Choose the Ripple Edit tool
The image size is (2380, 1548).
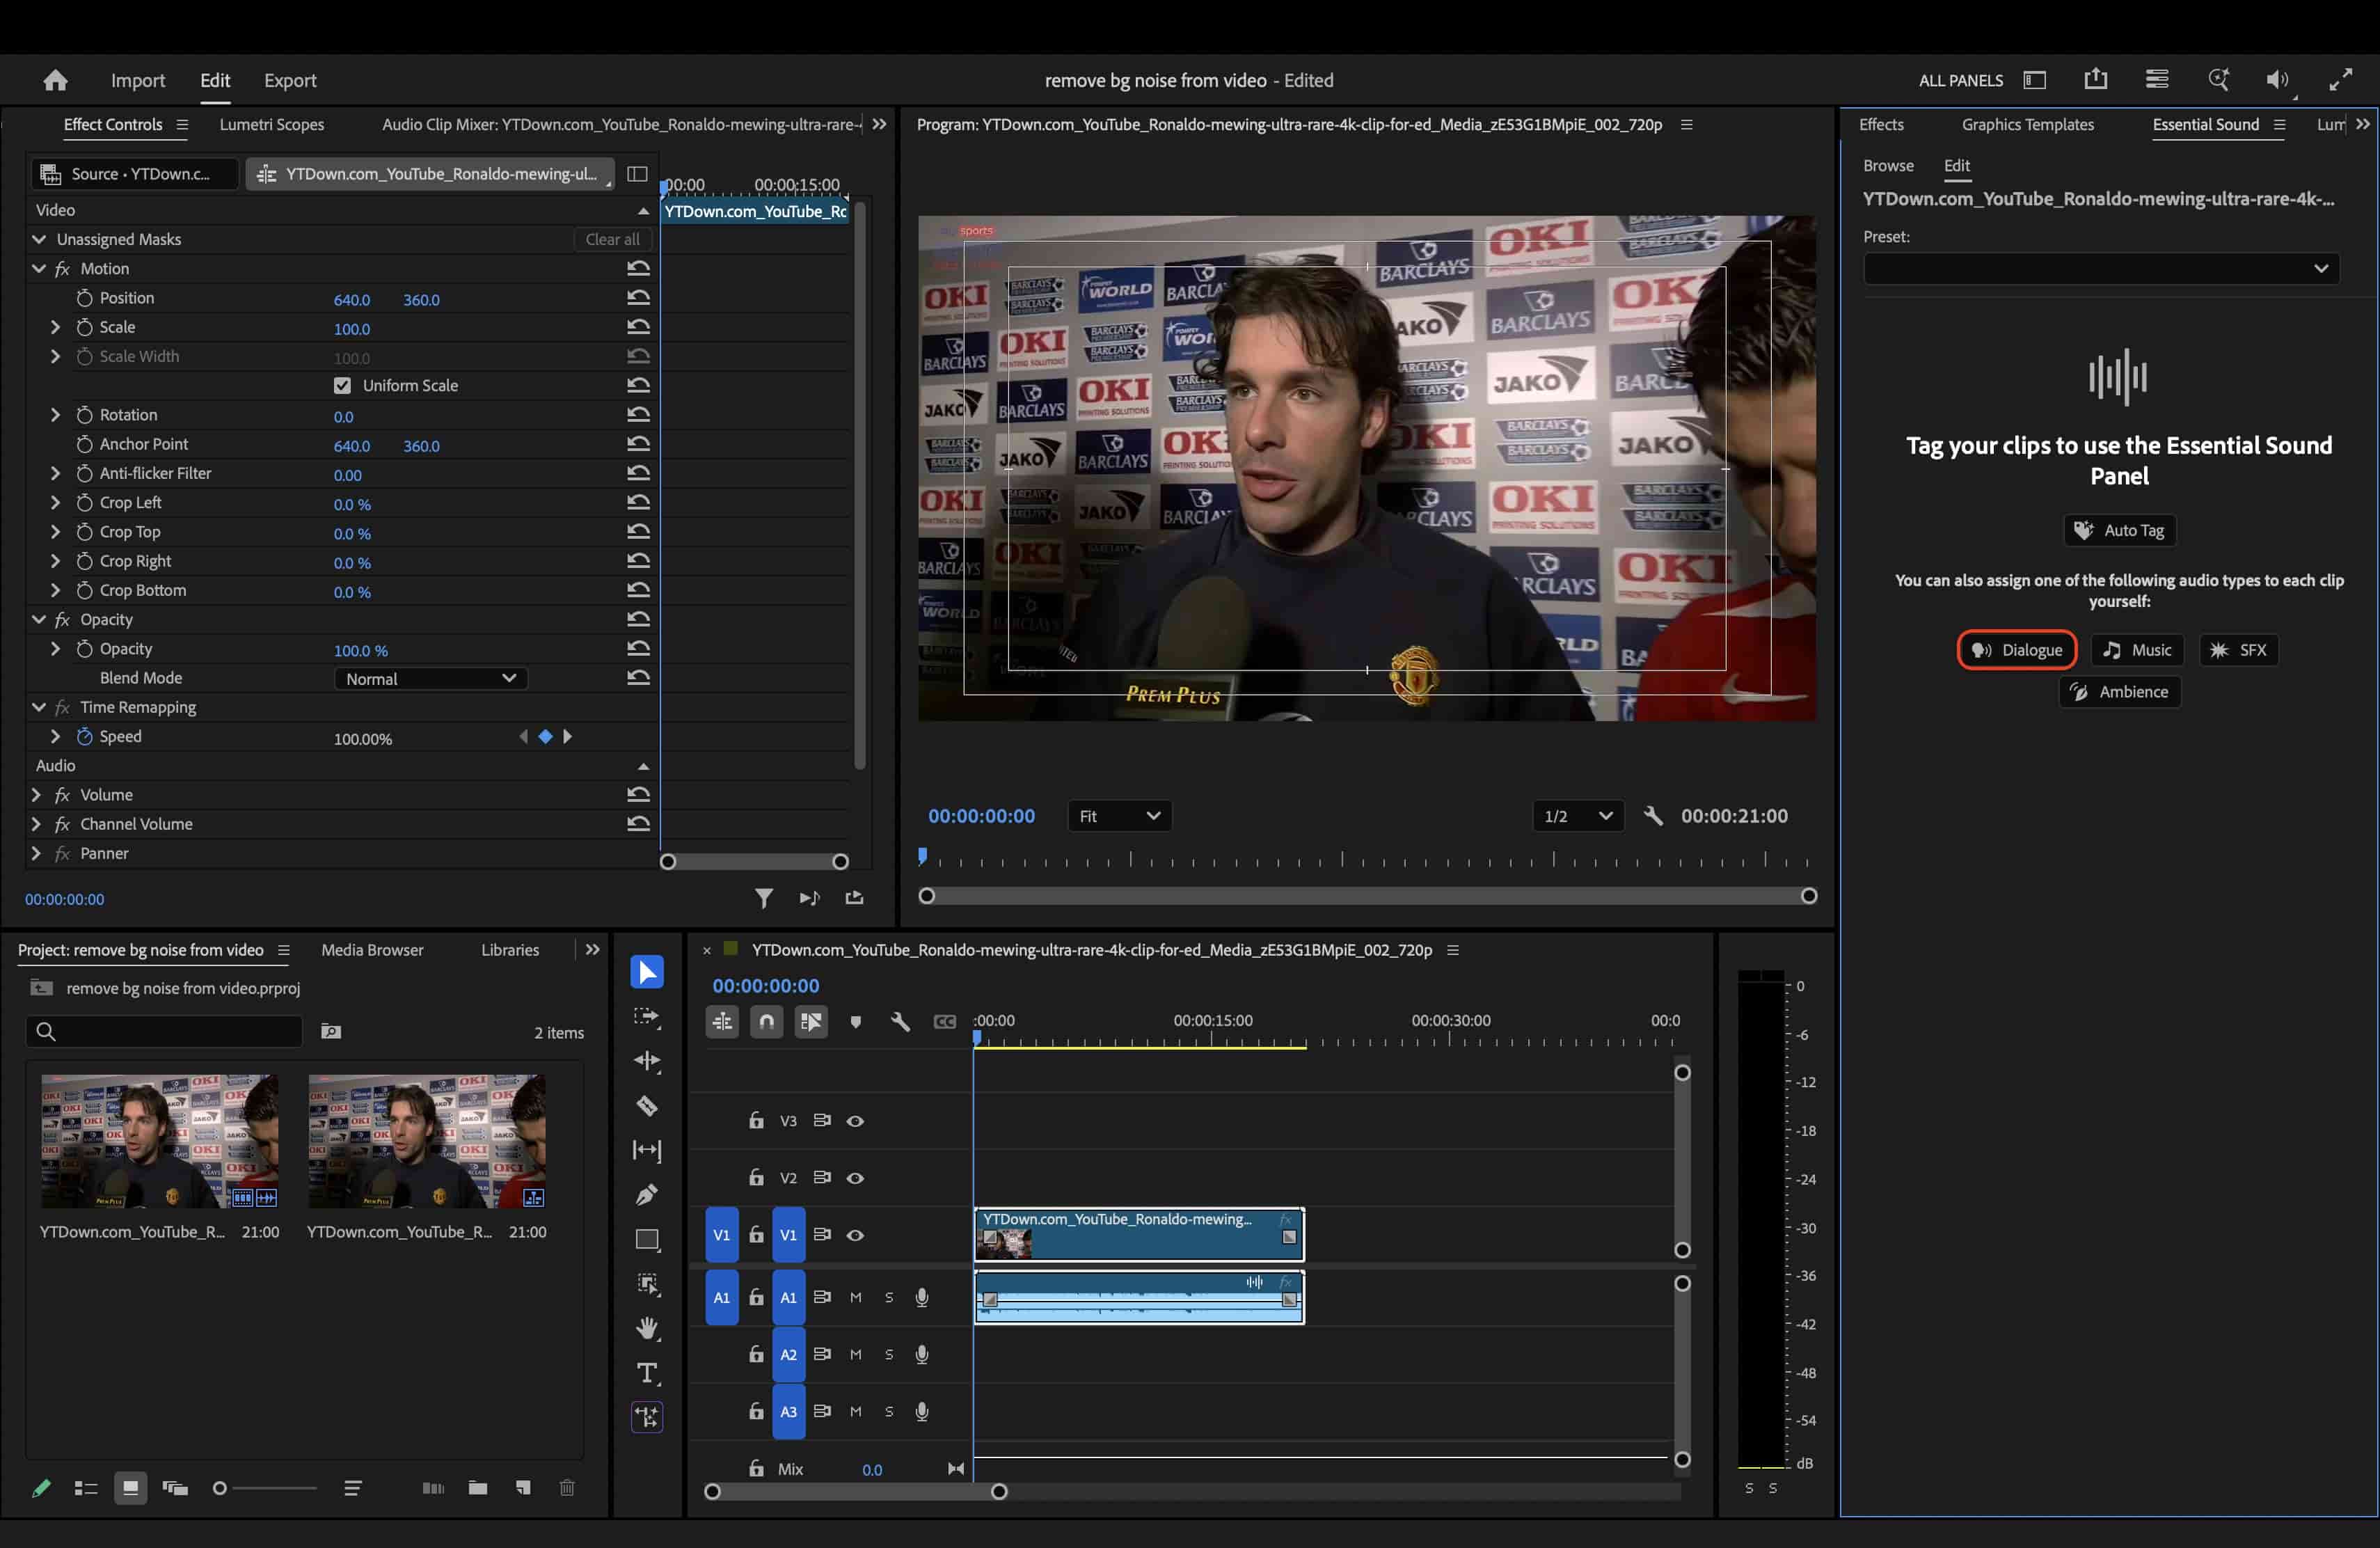tap(647, 1060)
